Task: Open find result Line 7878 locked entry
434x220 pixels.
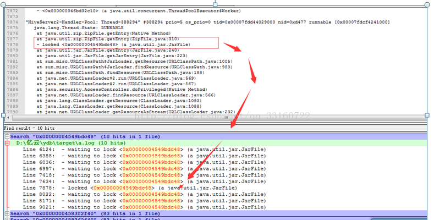Action: pyautogui.click(x=130, y=188)
